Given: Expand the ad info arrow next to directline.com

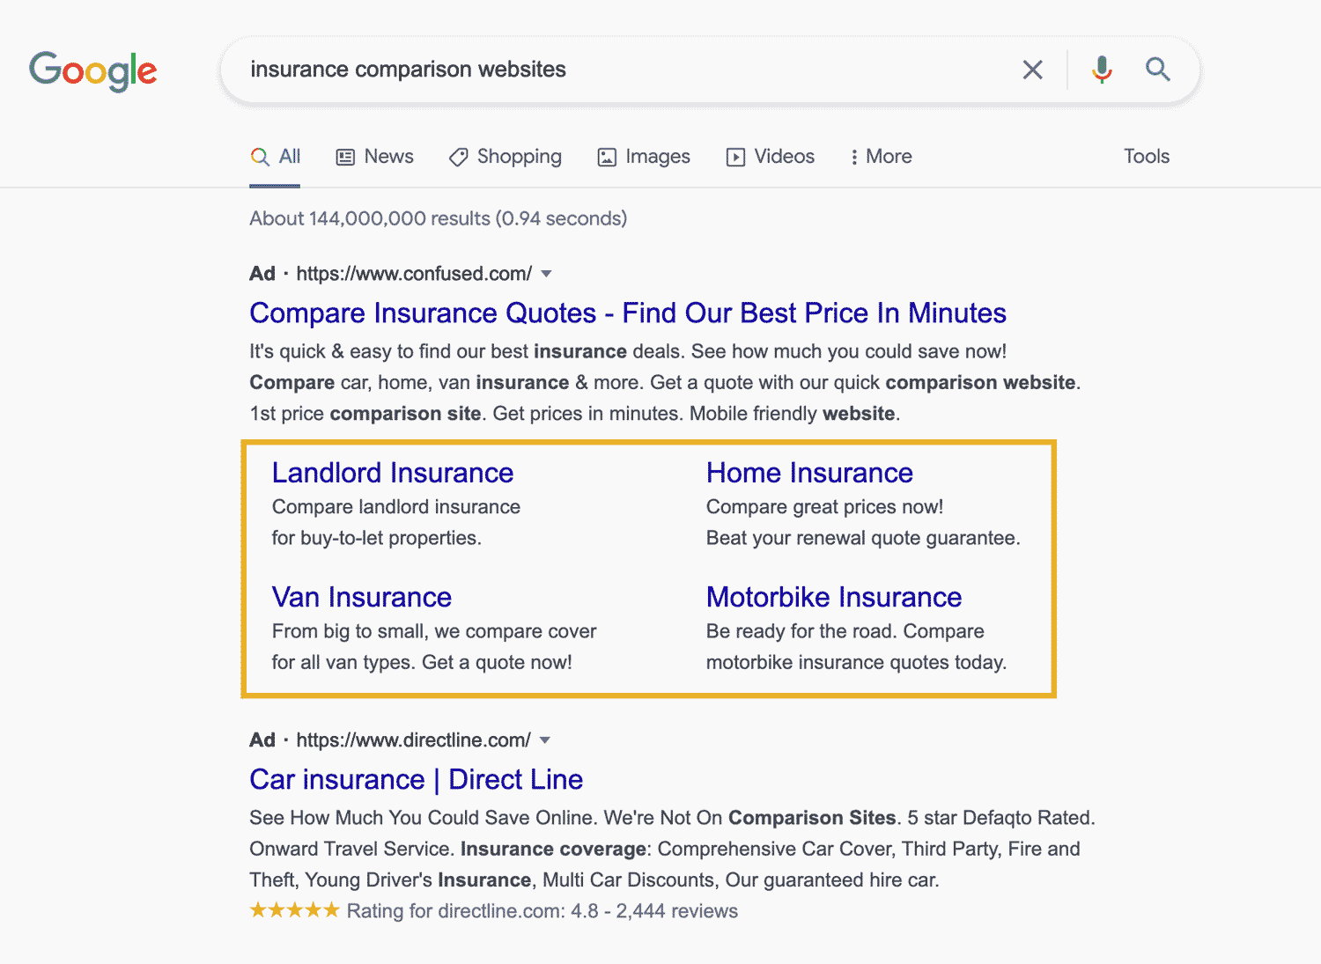Looking at the screenshot, I should click(545, 740).
